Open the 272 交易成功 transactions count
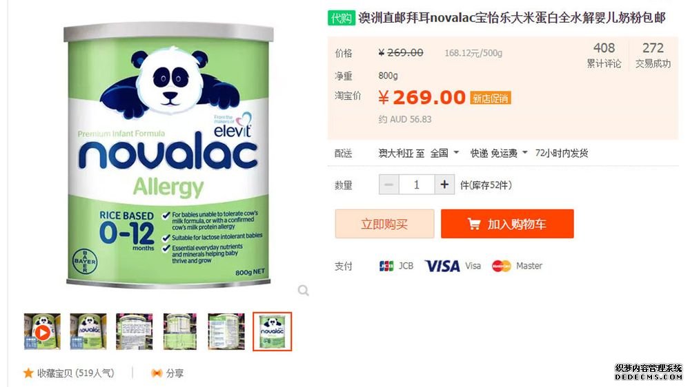Screen dimensions: 690x387 click(x=653, y=55)
